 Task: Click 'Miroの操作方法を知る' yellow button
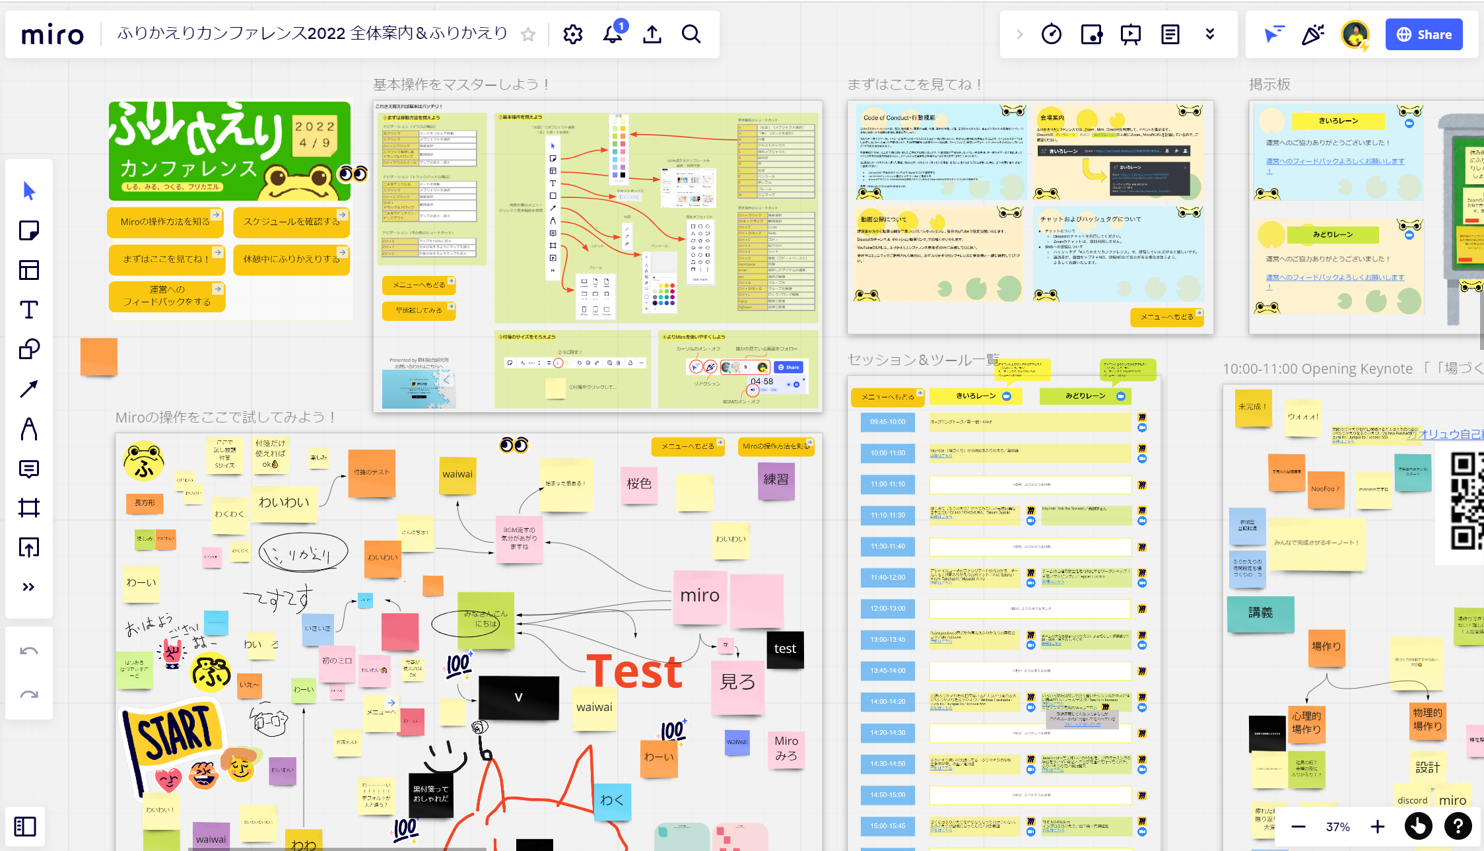coord(165,222)
